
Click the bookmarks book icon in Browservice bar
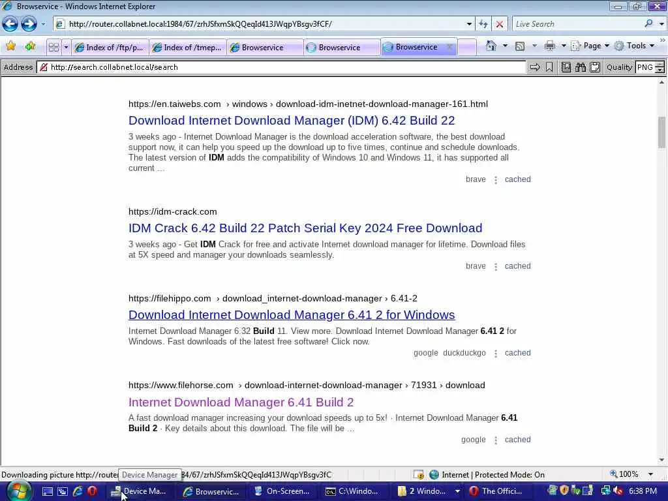[x=566, y=67]
